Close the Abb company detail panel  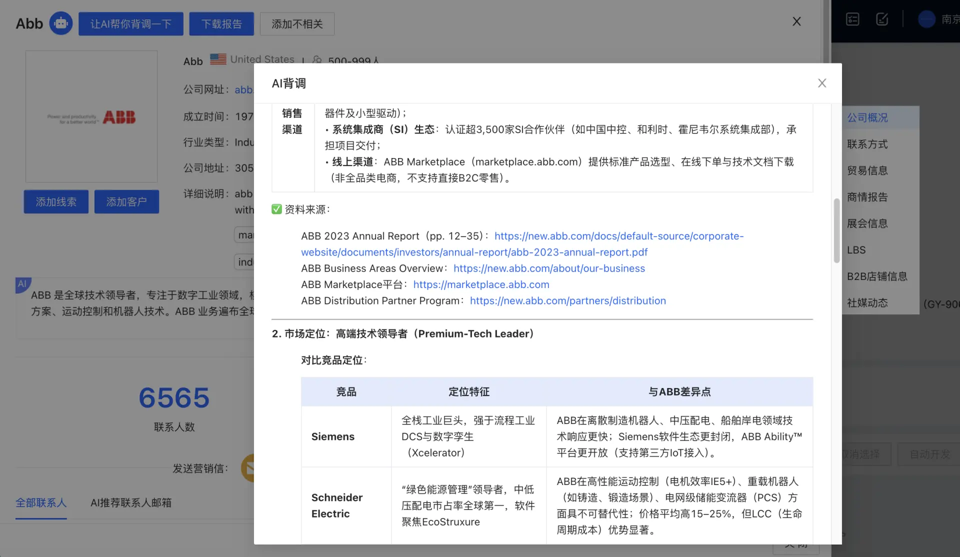(796, 21)
